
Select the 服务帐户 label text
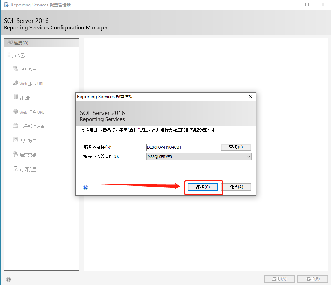pos(28,69)
